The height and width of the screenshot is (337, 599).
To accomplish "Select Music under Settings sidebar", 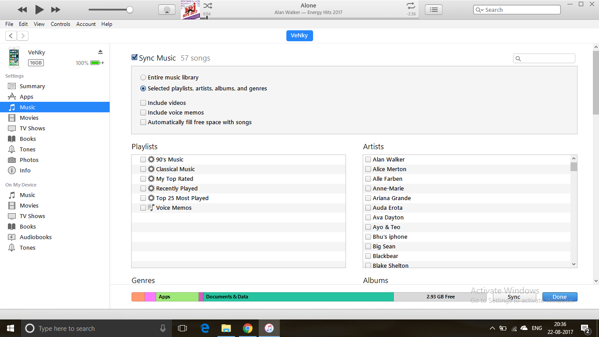I will 55,108.
